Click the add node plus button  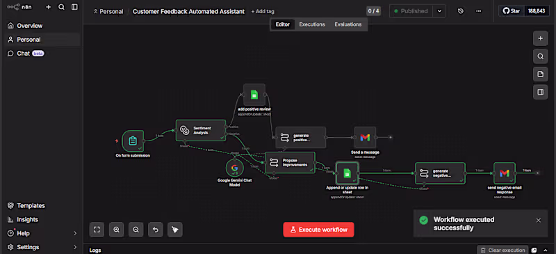[x=541, y=38]
